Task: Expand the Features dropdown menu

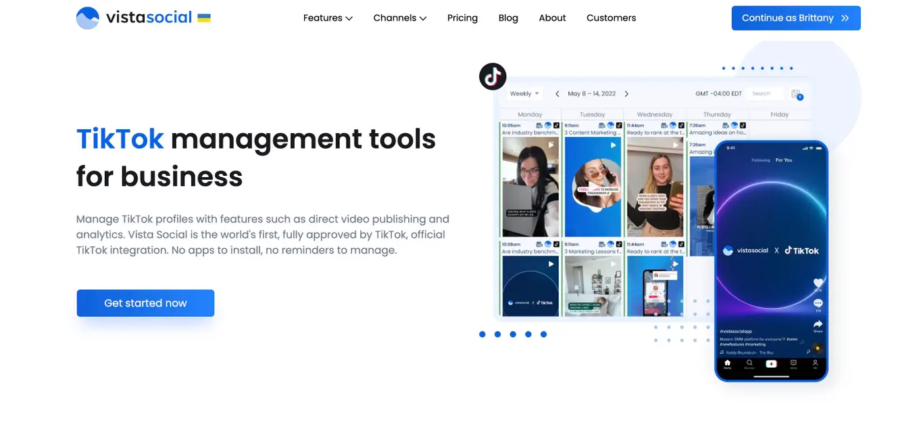Action: [328, 18]
